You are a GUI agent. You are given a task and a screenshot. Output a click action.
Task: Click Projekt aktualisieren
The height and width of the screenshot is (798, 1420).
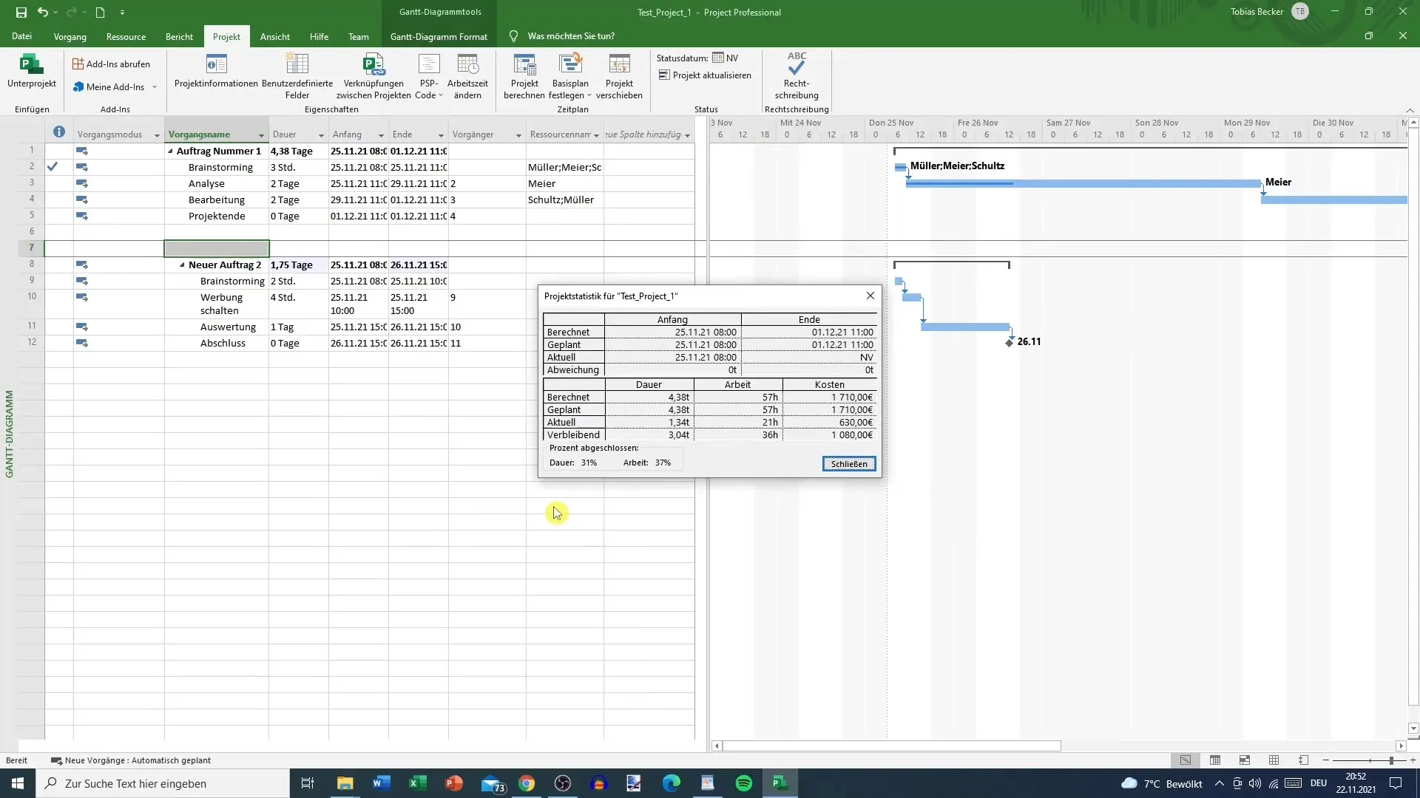tap(705, 75)
